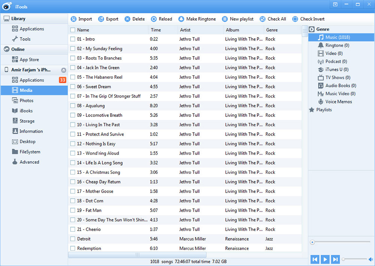Tick the select-all checkbox beside Name header
This screenshot has width=375, height=266.
[73, 30]
